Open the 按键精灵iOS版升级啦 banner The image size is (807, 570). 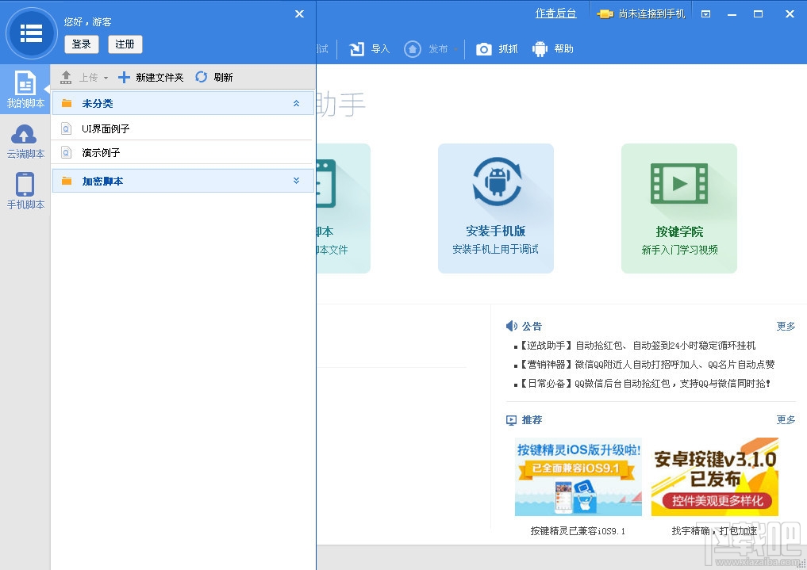578,476
